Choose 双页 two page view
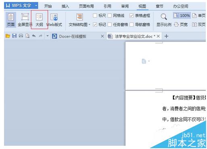This screenshot has height=149, width=207. point(199,25)
